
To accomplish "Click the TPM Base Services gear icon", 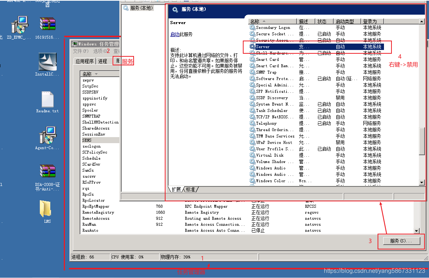I will (x=252, y=136).
